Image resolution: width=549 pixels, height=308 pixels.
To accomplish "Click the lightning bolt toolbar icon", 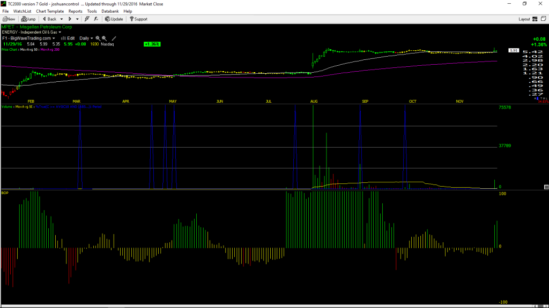I will tap(87, 19).
